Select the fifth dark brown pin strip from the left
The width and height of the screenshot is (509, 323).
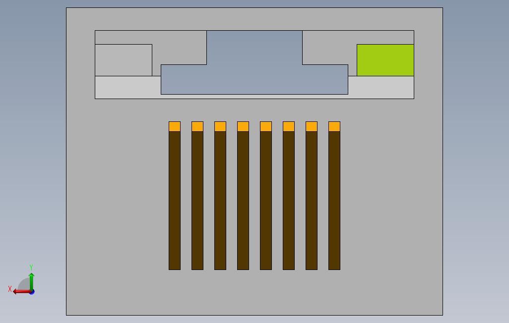266,201
